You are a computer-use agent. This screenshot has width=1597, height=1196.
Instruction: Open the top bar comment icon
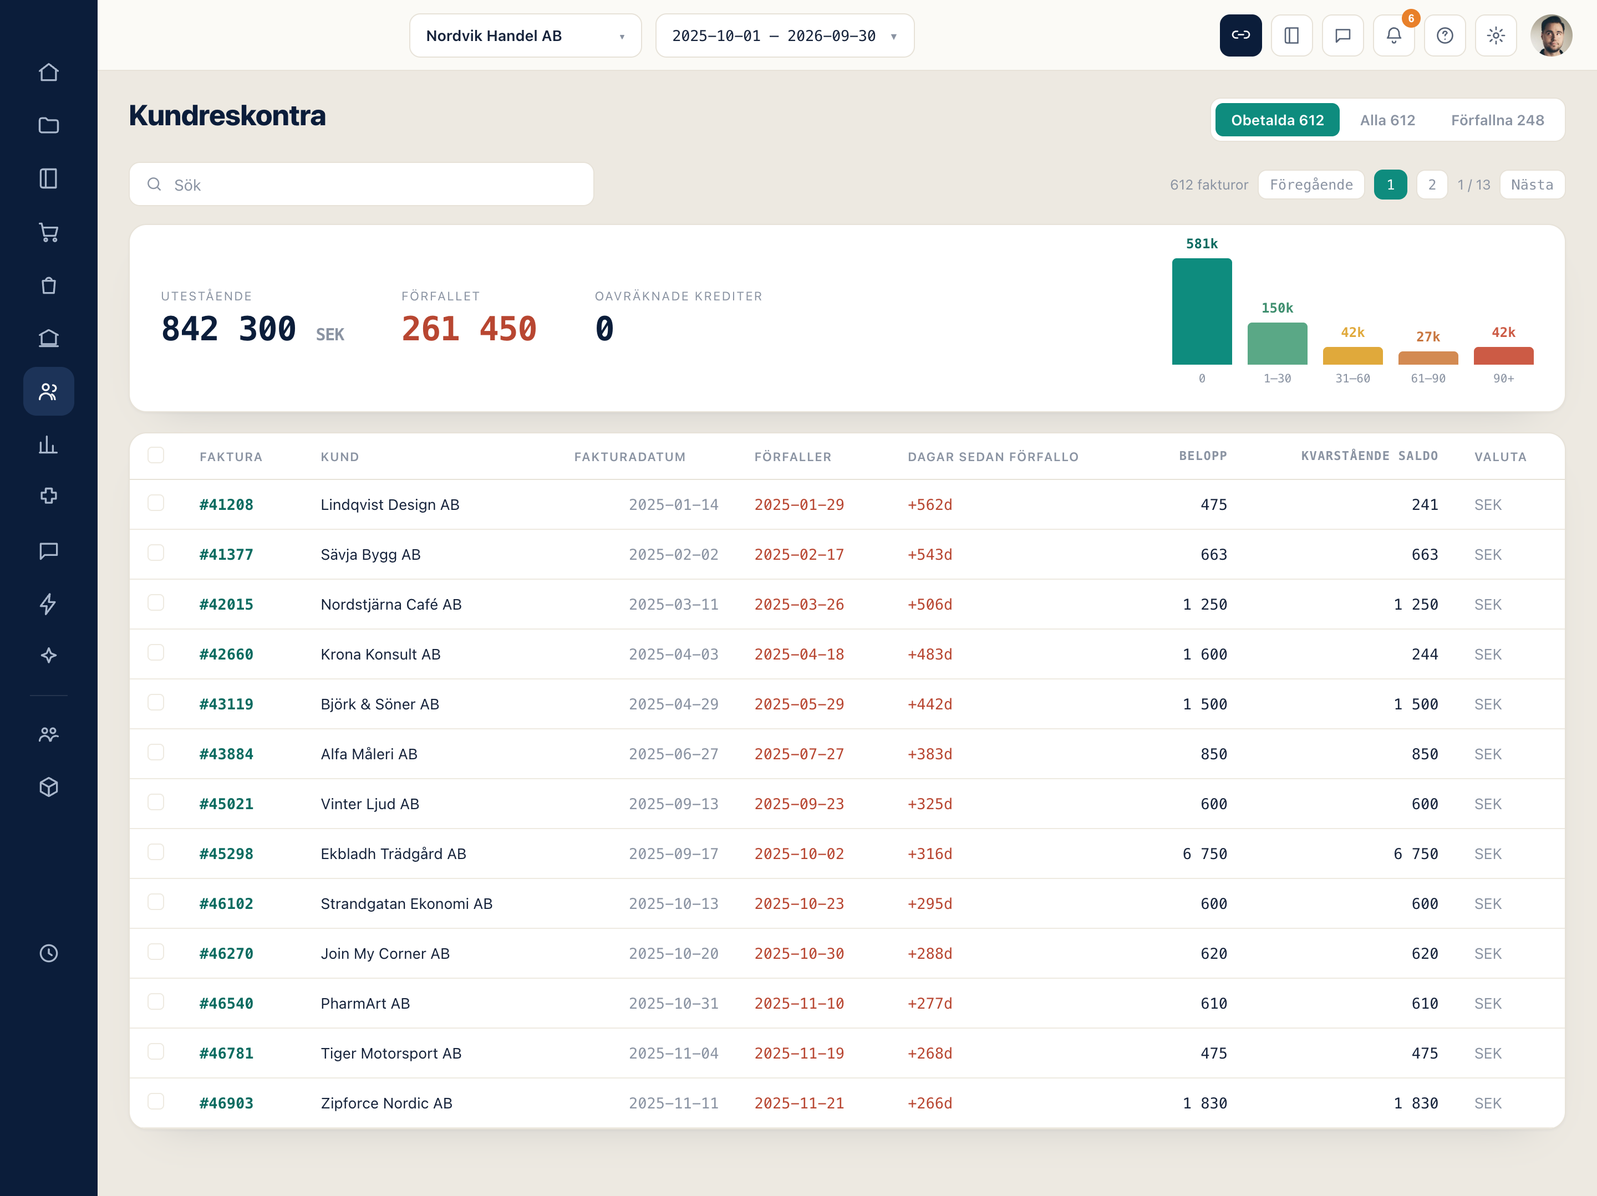(x=1343, y=35)
